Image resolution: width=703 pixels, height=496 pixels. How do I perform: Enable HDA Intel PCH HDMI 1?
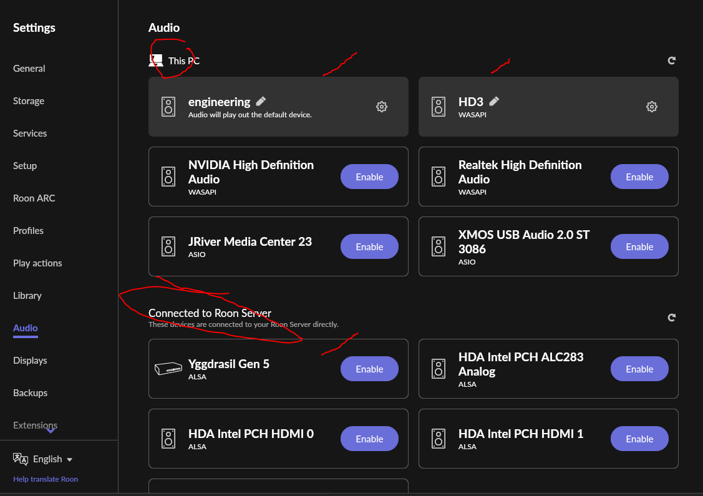click(x=639, y=439)
